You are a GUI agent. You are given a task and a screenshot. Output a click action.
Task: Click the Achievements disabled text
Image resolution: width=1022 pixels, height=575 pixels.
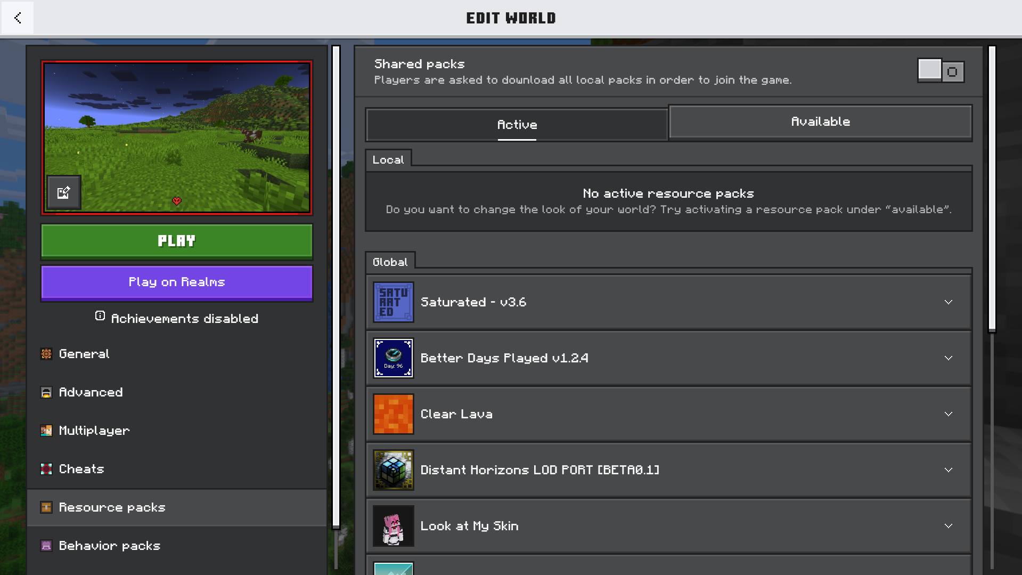[x=184, y=319]
